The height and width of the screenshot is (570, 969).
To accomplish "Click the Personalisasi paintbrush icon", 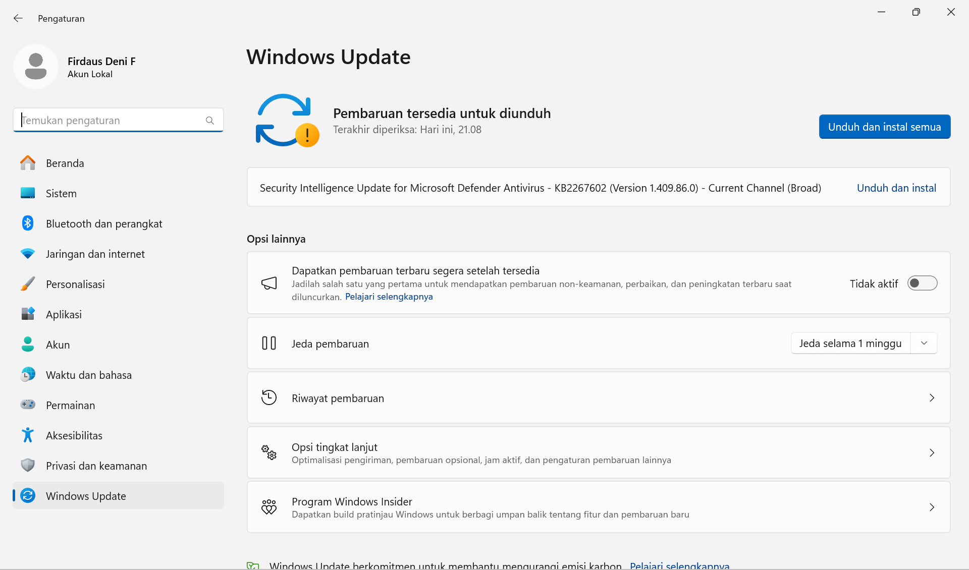I will [28, 283].
